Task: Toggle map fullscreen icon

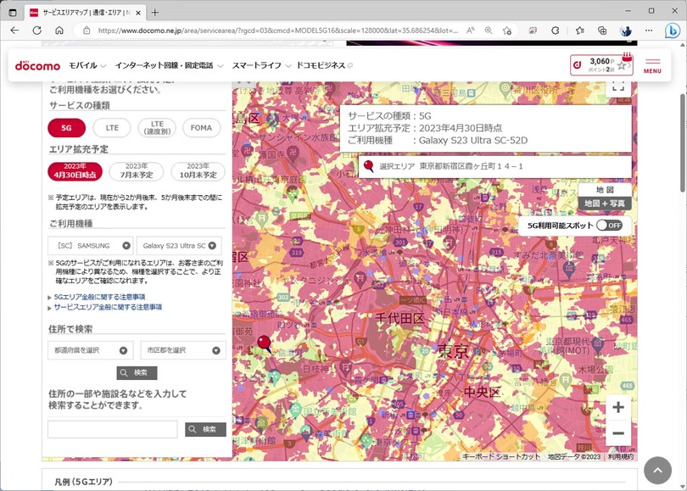Action: 618,86
